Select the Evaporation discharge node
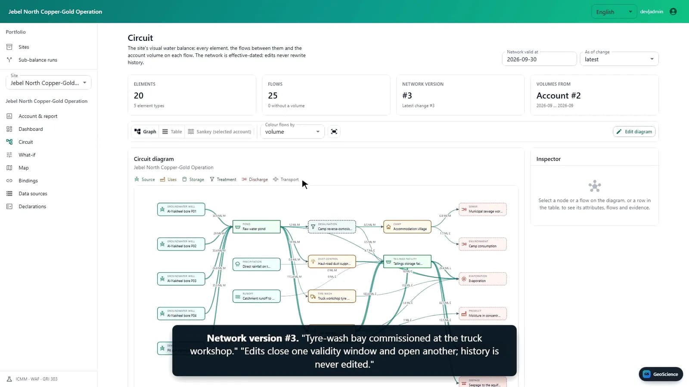This screenshot has width=689, height=387. tap(482, 279)
